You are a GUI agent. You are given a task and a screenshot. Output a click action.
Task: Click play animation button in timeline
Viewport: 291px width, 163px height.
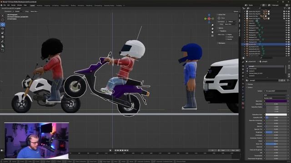coord(123,150)
